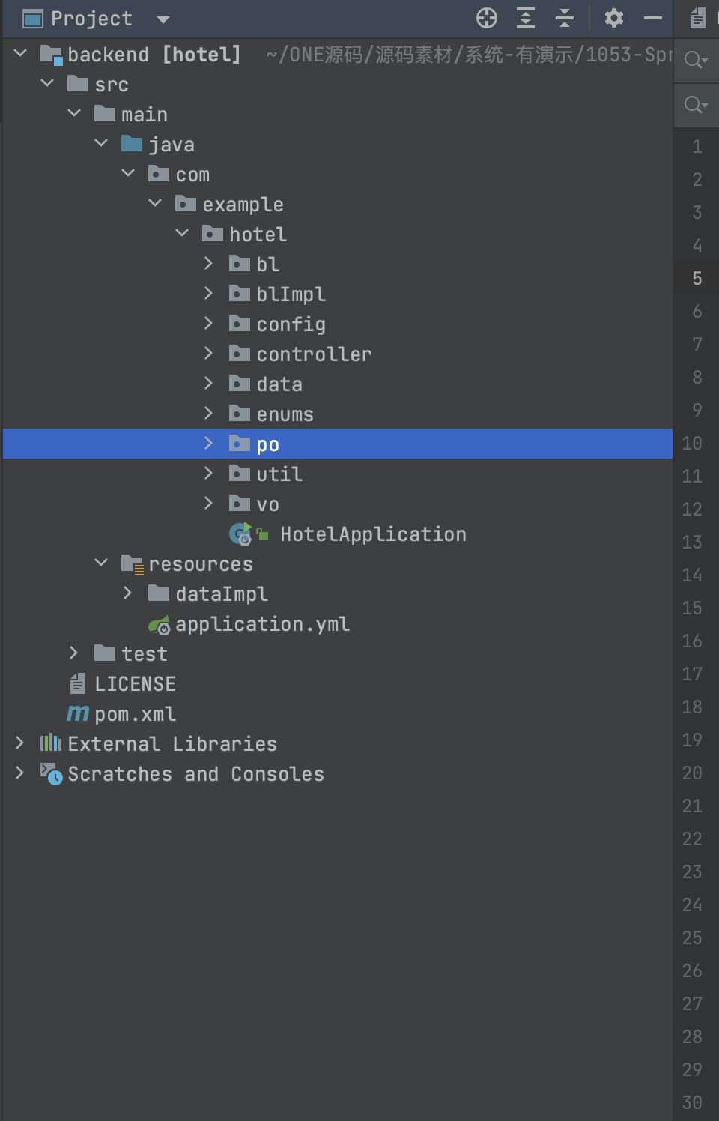Open HotelApplication Spring Boot class
719x1121 pixels.
373,534
